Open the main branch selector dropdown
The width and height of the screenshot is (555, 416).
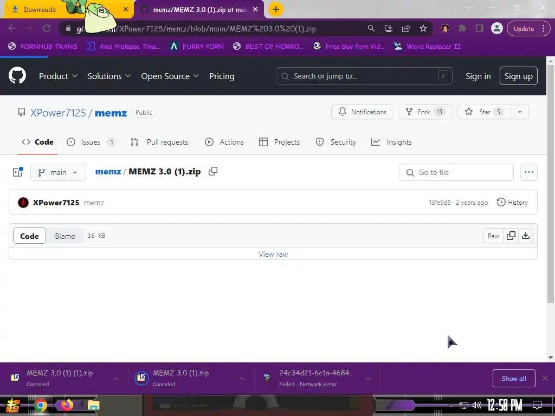pos(58,172)
